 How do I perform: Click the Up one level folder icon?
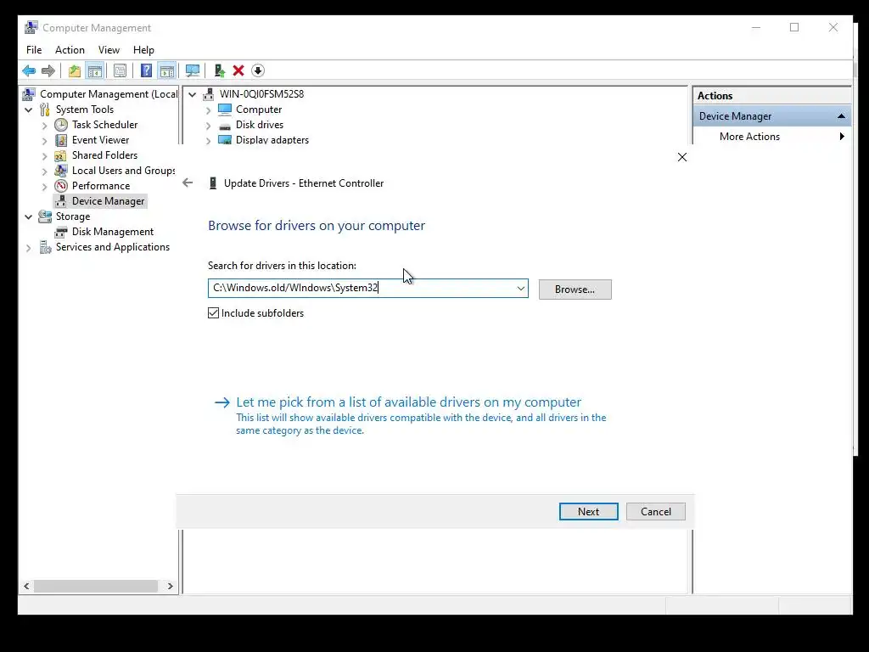click(75, 70)
